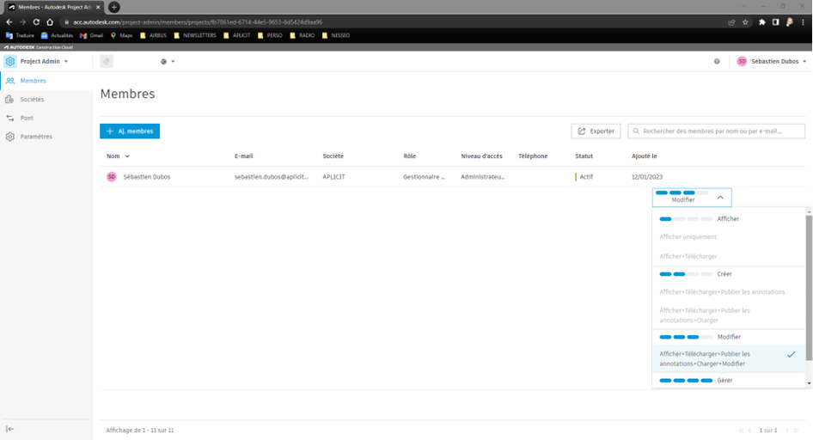Open a new browser tab
813x440 pixels.
coord(114,7)
